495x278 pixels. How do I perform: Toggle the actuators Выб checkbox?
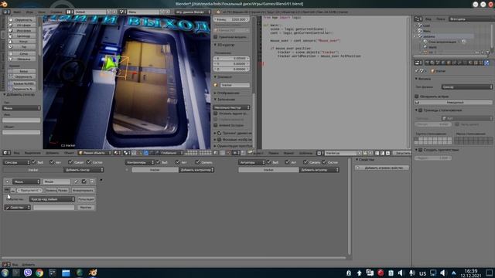(268, 162)
